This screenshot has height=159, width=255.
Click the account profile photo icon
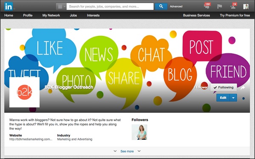pyautogui.click(x=246, y=6)
